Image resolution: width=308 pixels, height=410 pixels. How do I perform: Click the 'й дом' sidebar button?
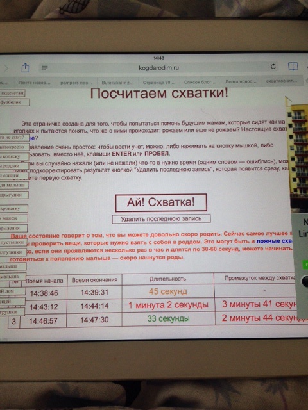(12, 291)
